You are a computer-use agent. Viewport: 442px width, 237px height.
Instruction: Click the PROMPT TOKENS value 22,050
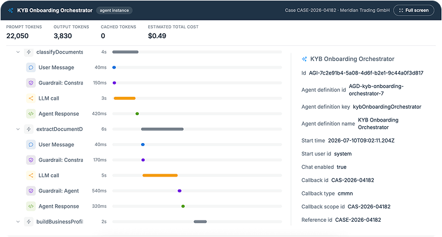point(18,36)
